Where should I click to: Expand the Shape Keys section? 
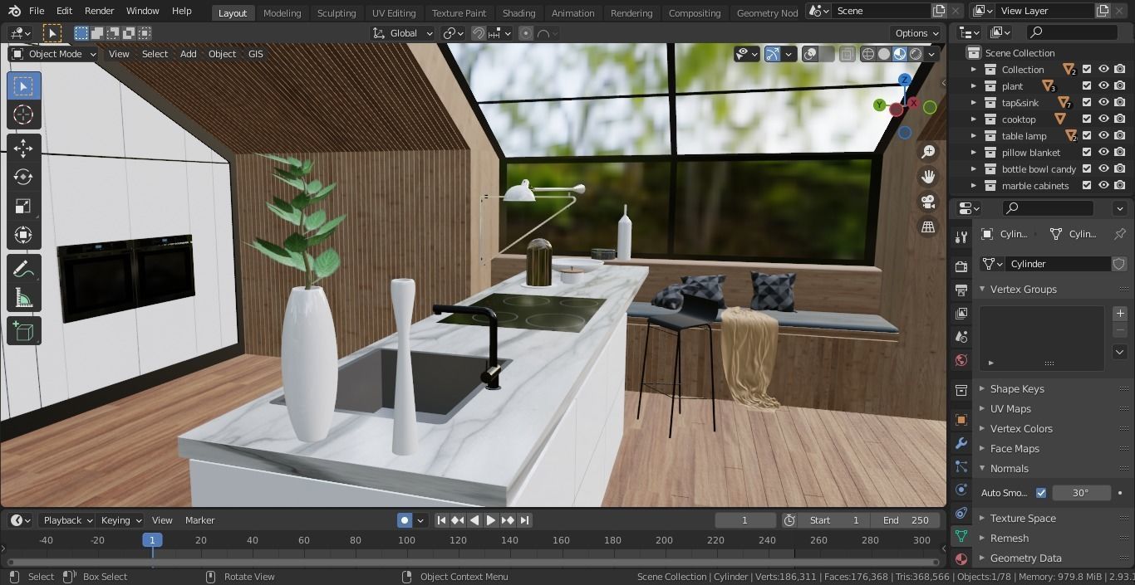tap(1017, 388)
